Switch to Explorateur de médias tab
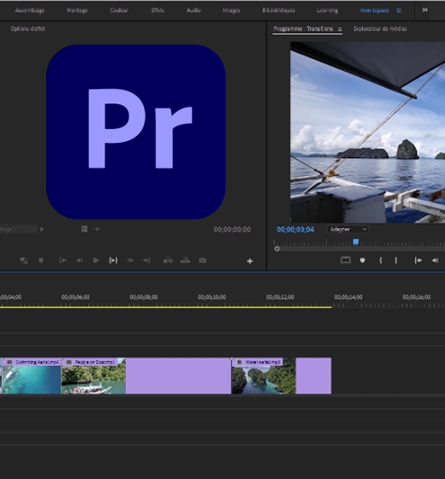445x479 pixels. coord(380,29)
